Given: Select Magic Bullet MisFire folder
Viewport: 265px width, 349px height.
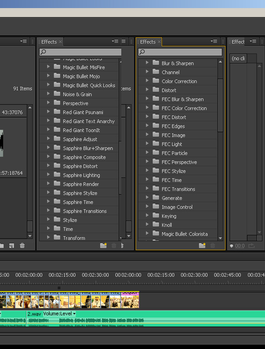Looking at the screenshot, I should point(84,67).
